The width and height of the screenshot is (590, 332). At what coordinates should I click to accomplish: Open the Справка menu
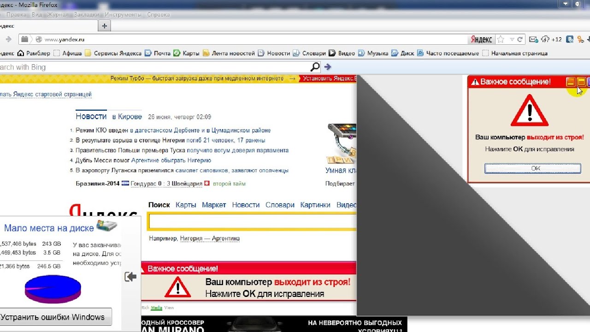159,15
